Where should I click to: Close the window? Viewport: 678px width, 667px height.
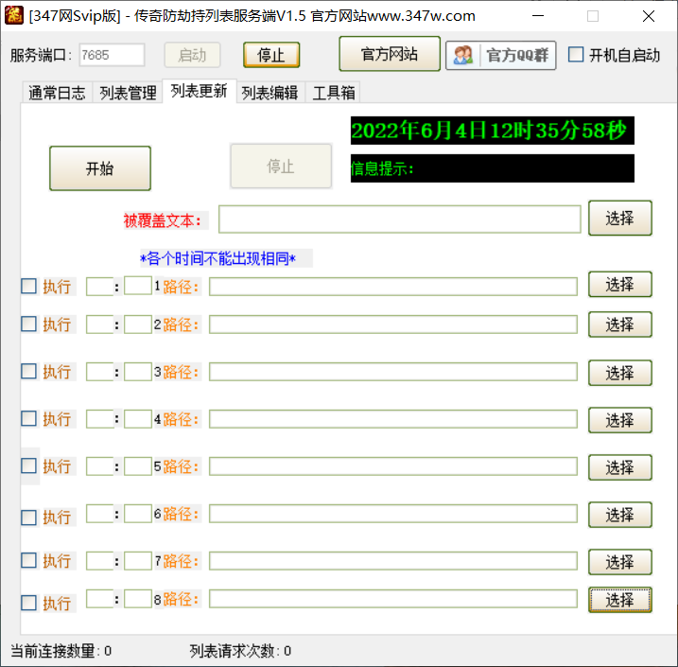pos(648,16)
